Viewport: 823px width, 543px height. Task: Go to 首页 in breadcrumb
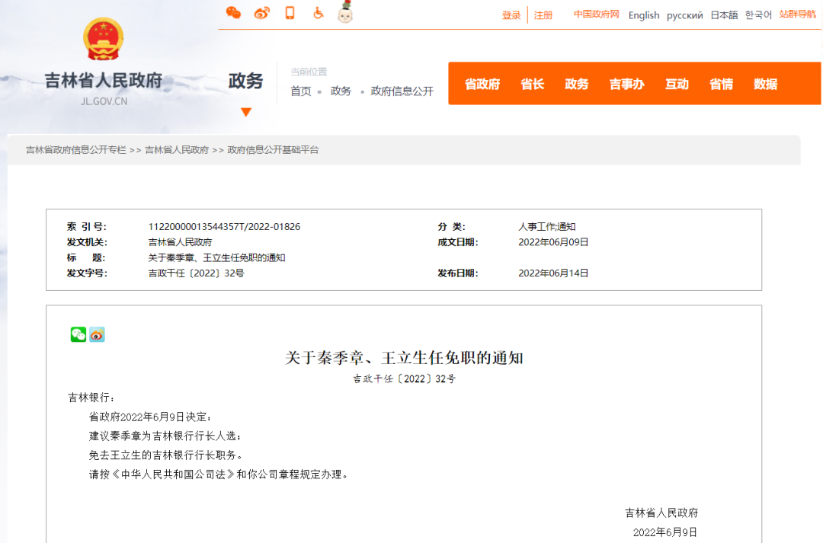[300, 91]
